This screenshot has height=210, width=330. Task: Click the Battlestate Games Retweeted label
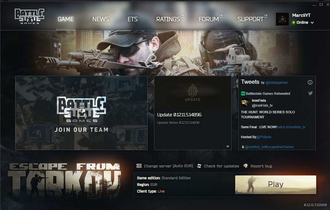[x=268, y=94]
